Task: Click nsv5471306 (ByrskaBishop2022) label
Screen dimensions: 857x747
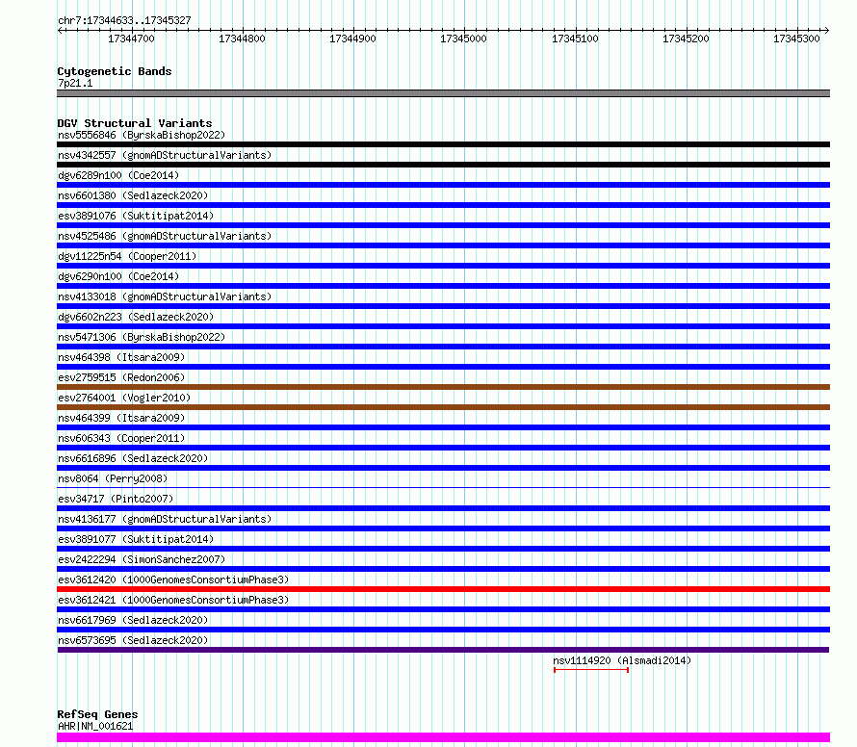Action: coord(142,337)
